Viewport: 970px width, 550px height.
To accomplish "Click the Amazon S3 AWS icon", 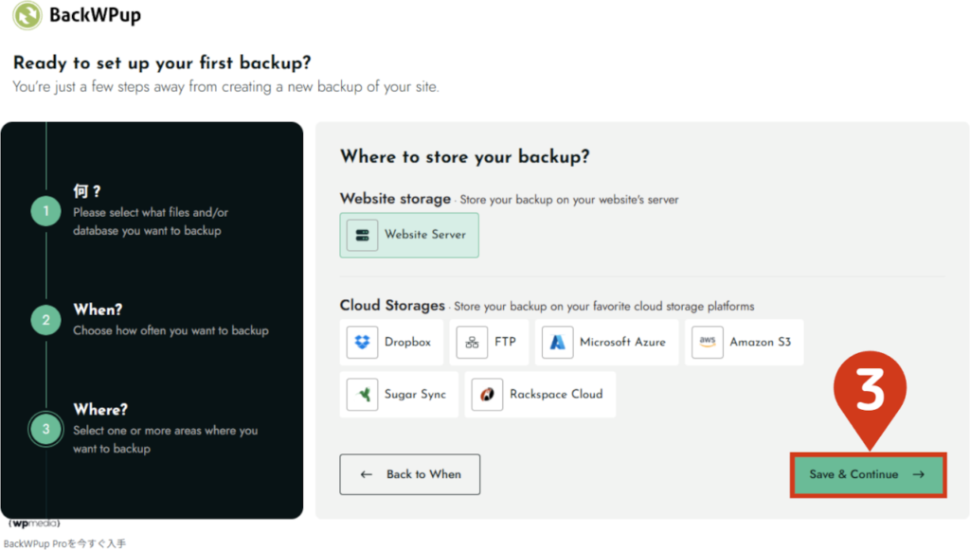I will tap(708, 342).
